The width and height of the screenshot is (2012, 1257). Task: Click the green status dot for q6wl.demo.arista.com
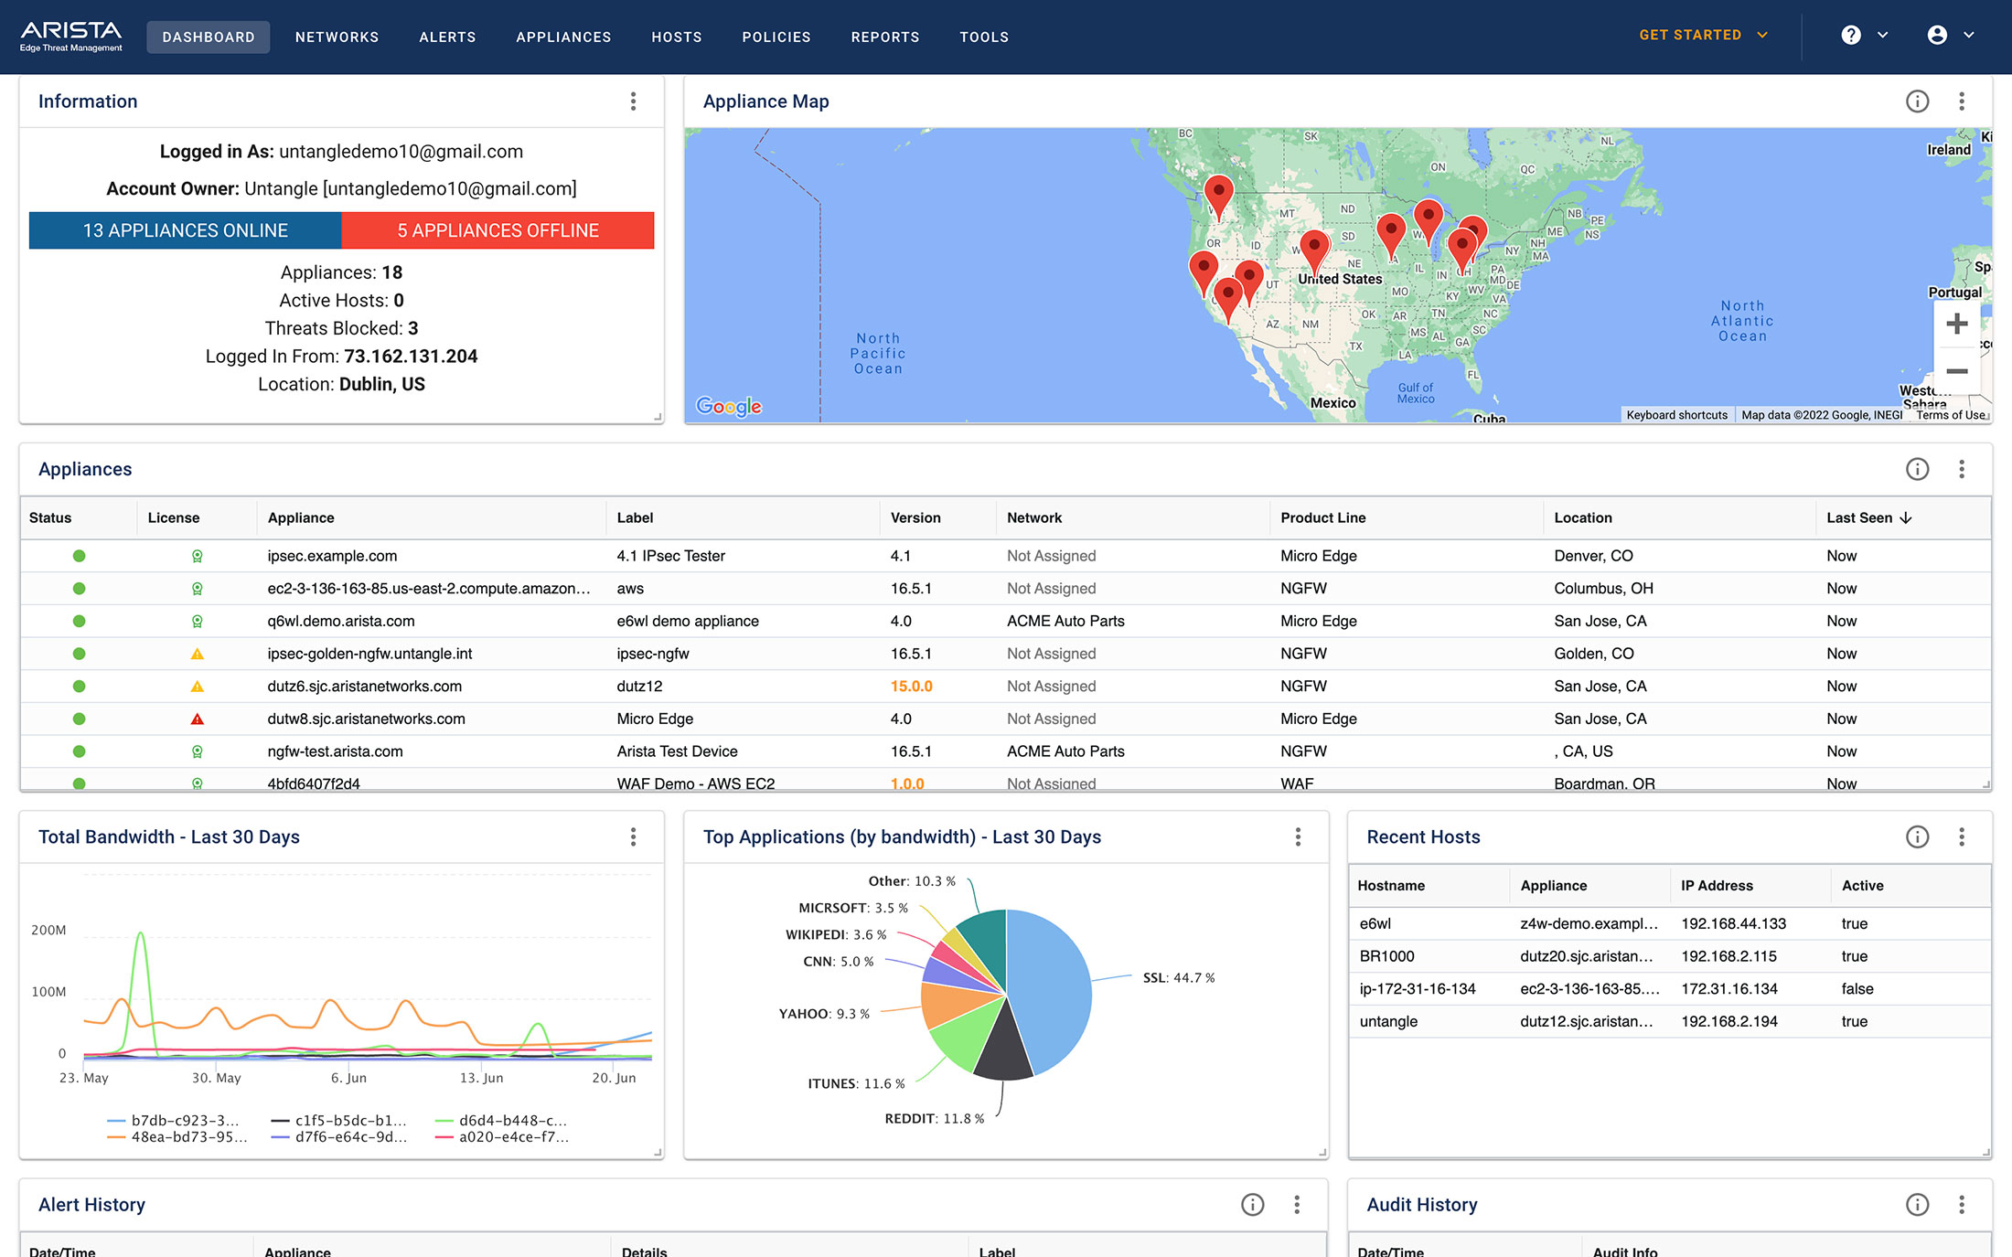tap(79, 621)
